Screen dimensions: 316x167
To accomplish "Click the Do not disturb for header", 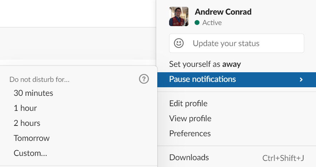I will click(39, 79).
